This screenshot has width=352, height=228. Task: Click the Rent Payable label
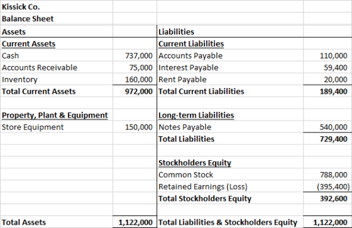point(182,79)
